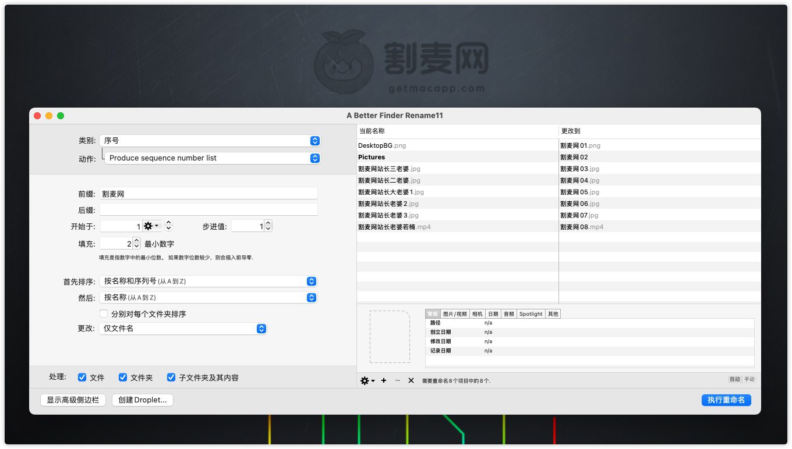Click the 开始于 stepper arrows
The image size is (792, 449).
(169, 226)
